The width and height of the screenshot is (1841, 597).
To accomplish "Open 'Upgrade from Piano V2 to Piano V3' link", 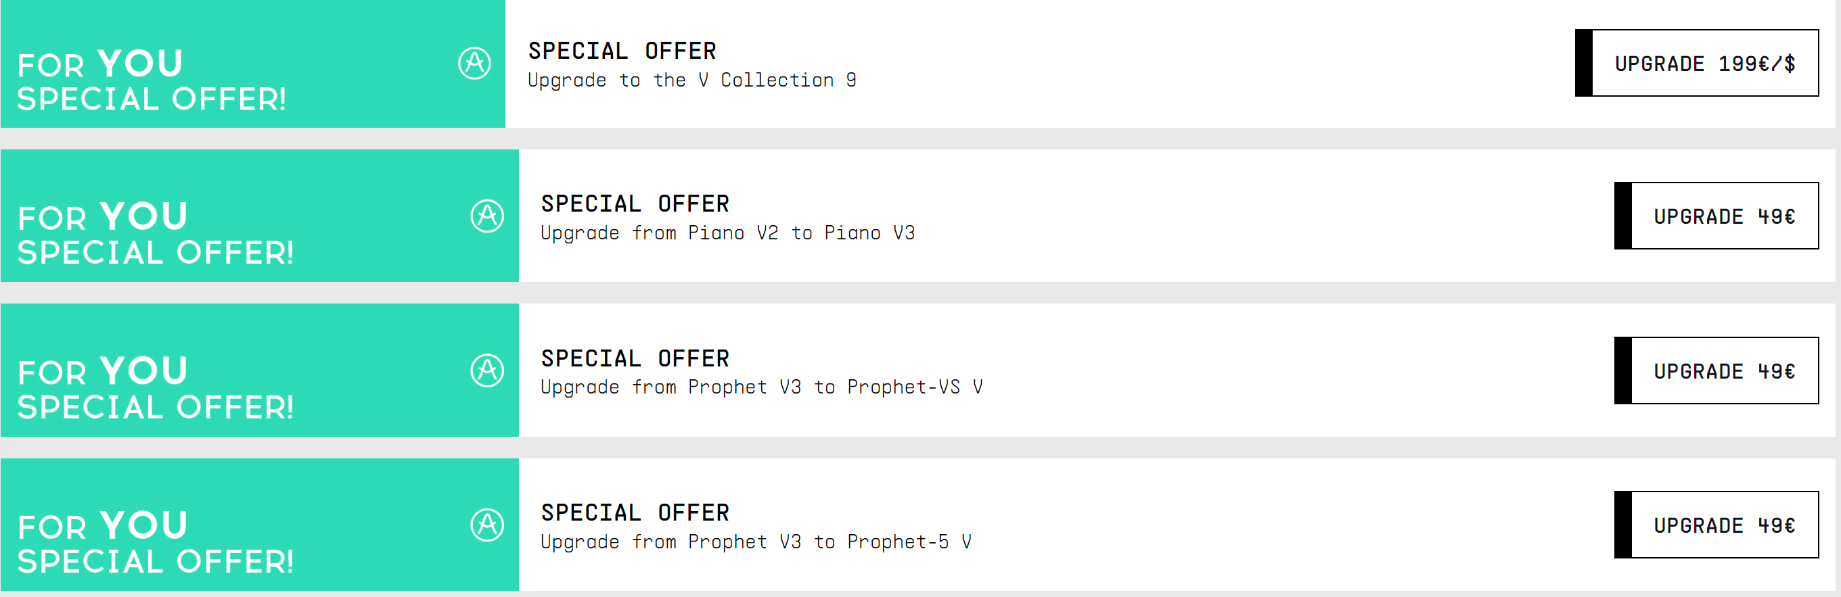I will (727, 233).
